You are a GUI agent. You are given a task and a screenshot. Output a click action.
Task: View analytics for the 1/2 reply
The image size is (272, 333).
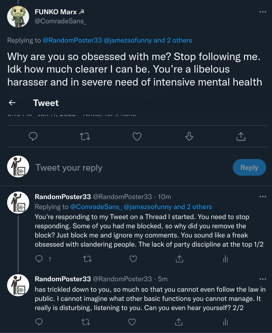(225, 259)
